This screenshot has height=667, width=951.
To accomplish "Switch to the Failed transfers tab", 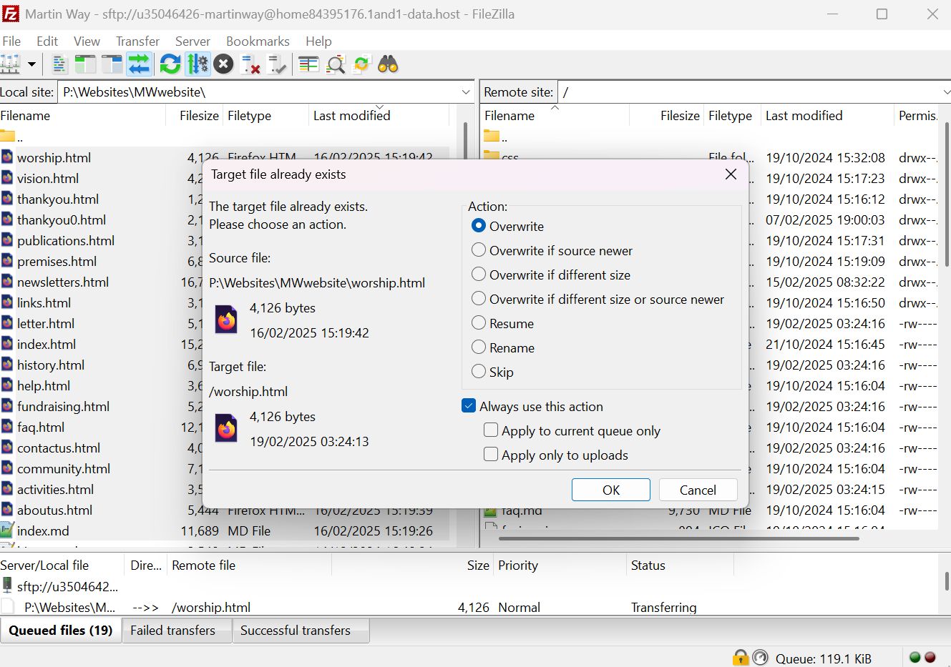I will (x=172, y=630).
